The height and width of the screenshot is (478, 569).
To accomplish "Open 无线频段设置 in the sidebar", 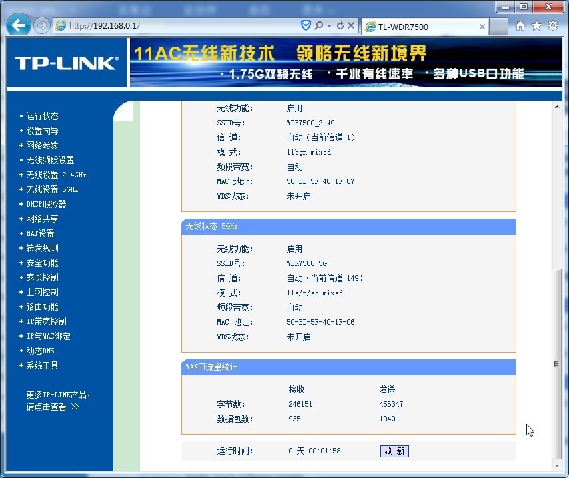I will (50, 160).
